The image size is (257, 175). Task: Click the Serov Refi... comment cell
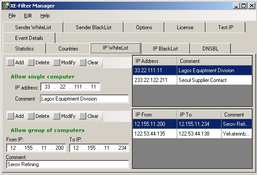click(x=237, y=124)
